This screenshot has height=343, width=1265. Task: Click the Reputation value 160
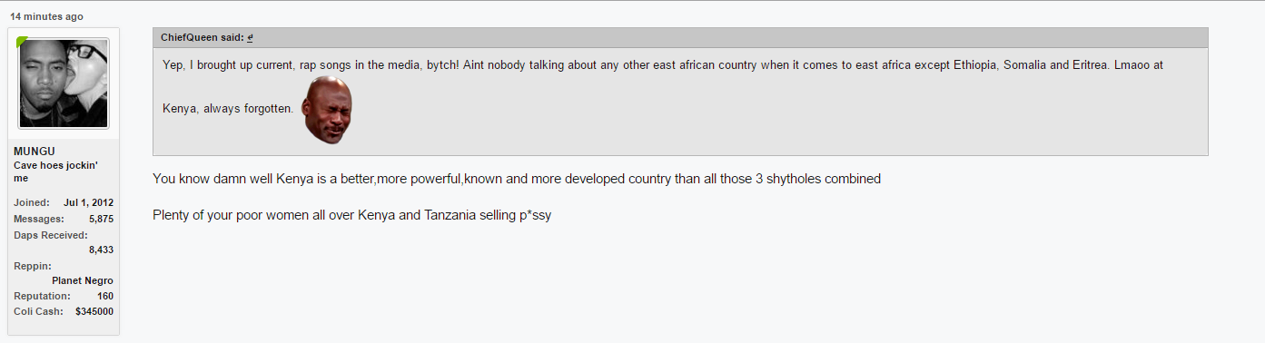105,296
